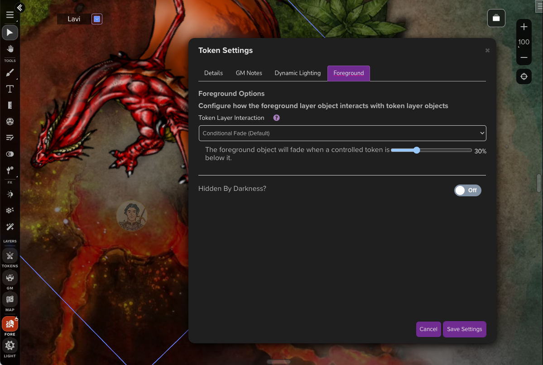Open the page toolbar button at top

[496, 18]
